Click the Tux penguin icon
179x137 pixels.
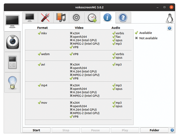(170, 18)
